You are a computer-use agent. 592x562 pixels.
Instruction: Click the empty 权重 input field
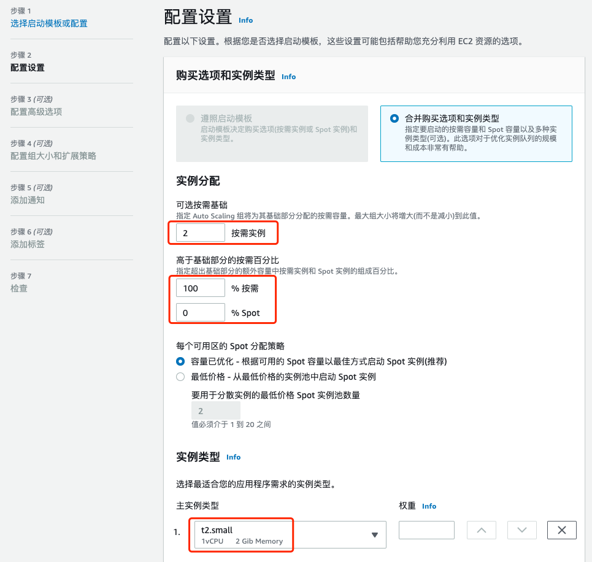(x=426, y=529)
